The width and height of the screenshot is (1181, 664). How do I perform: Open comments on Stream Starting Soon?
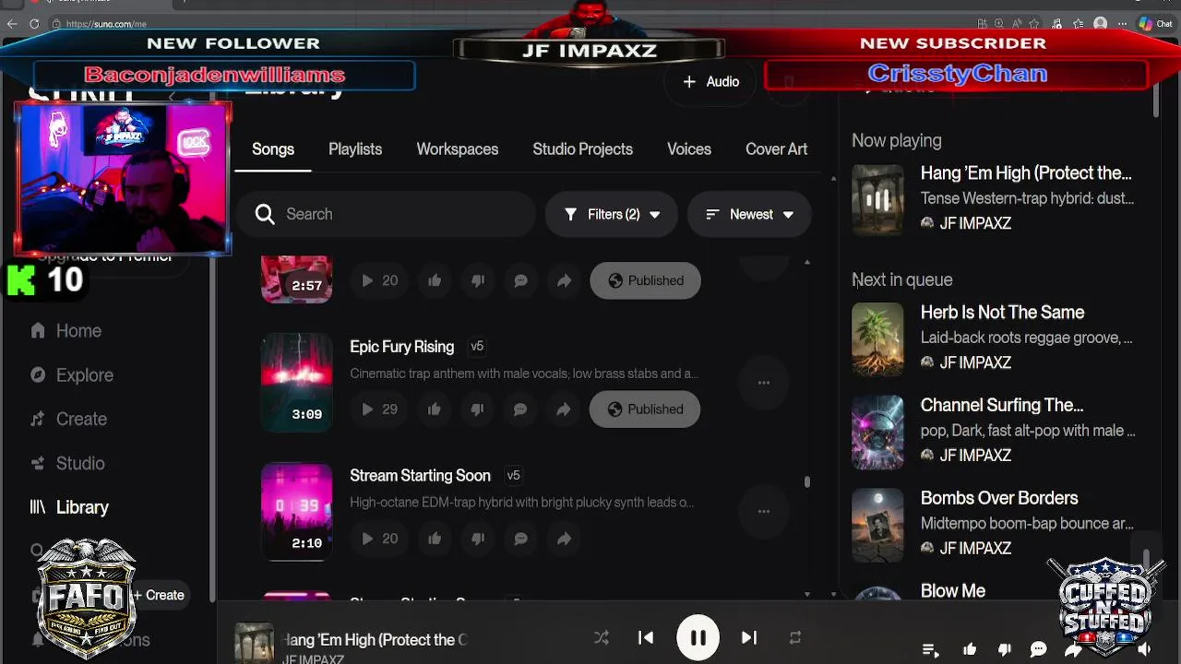pos(520,539)
